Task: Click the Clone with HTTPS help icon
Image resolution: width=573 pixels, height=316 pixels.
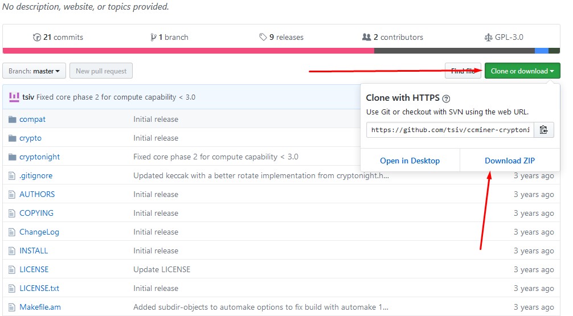Action: coord(446,99)
